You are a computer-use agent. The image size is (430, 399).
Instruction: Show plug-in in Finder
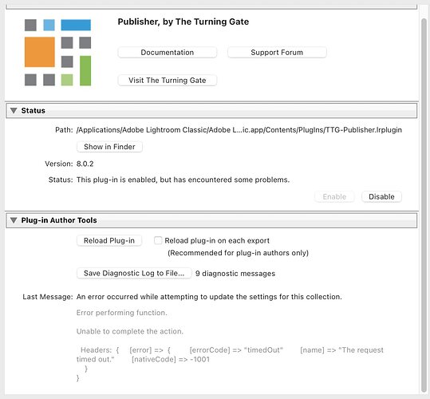point(109,147)
